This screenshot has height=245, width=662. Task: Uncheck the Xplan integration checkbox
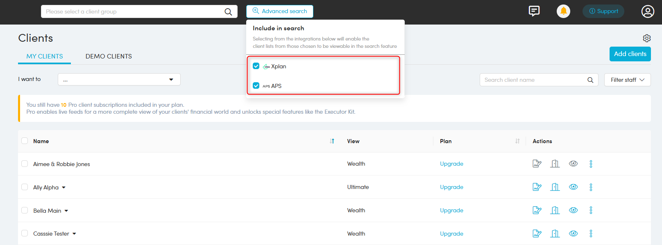256,66
